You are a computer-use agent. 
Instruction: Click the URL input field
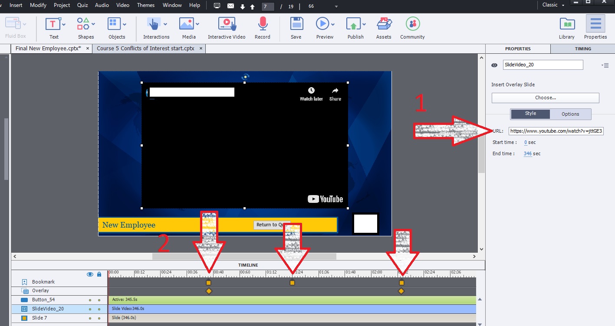556,131
